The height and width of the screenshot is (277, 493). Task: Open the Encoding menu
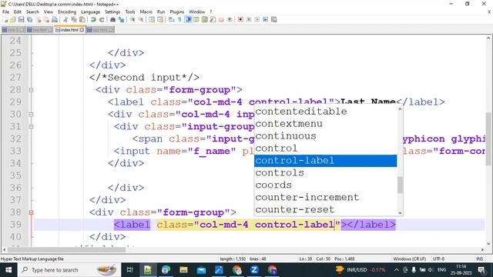click(67, 12)
